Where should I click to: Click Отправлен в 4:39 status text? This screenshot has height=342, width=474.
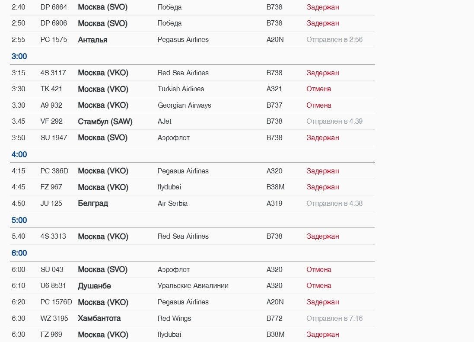pyautogui.click(x=334, y=121)
